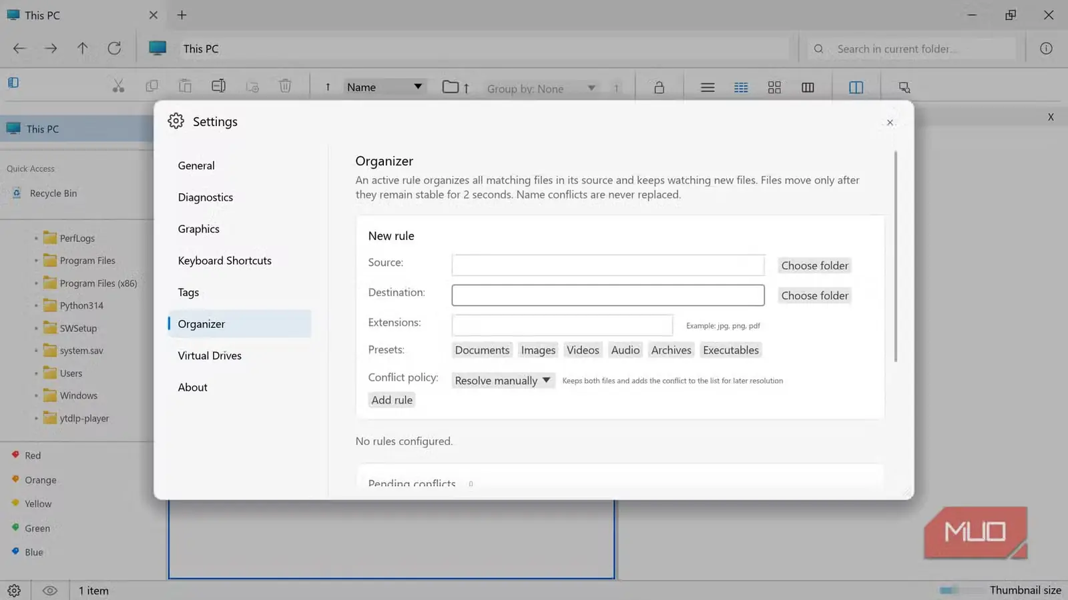This screenshot has height=600, width=1068.
Task: Go up one folder level
Action: coord(82,49)
